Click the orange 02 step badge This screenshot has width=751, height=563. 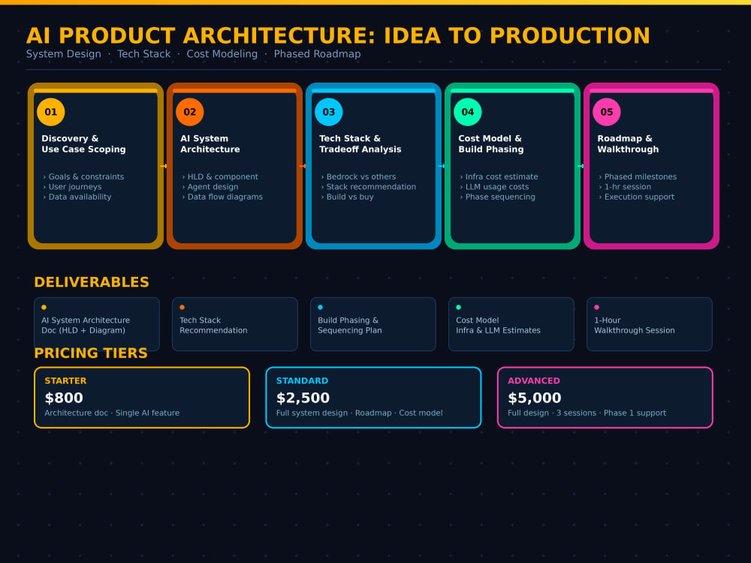[190, 112]
